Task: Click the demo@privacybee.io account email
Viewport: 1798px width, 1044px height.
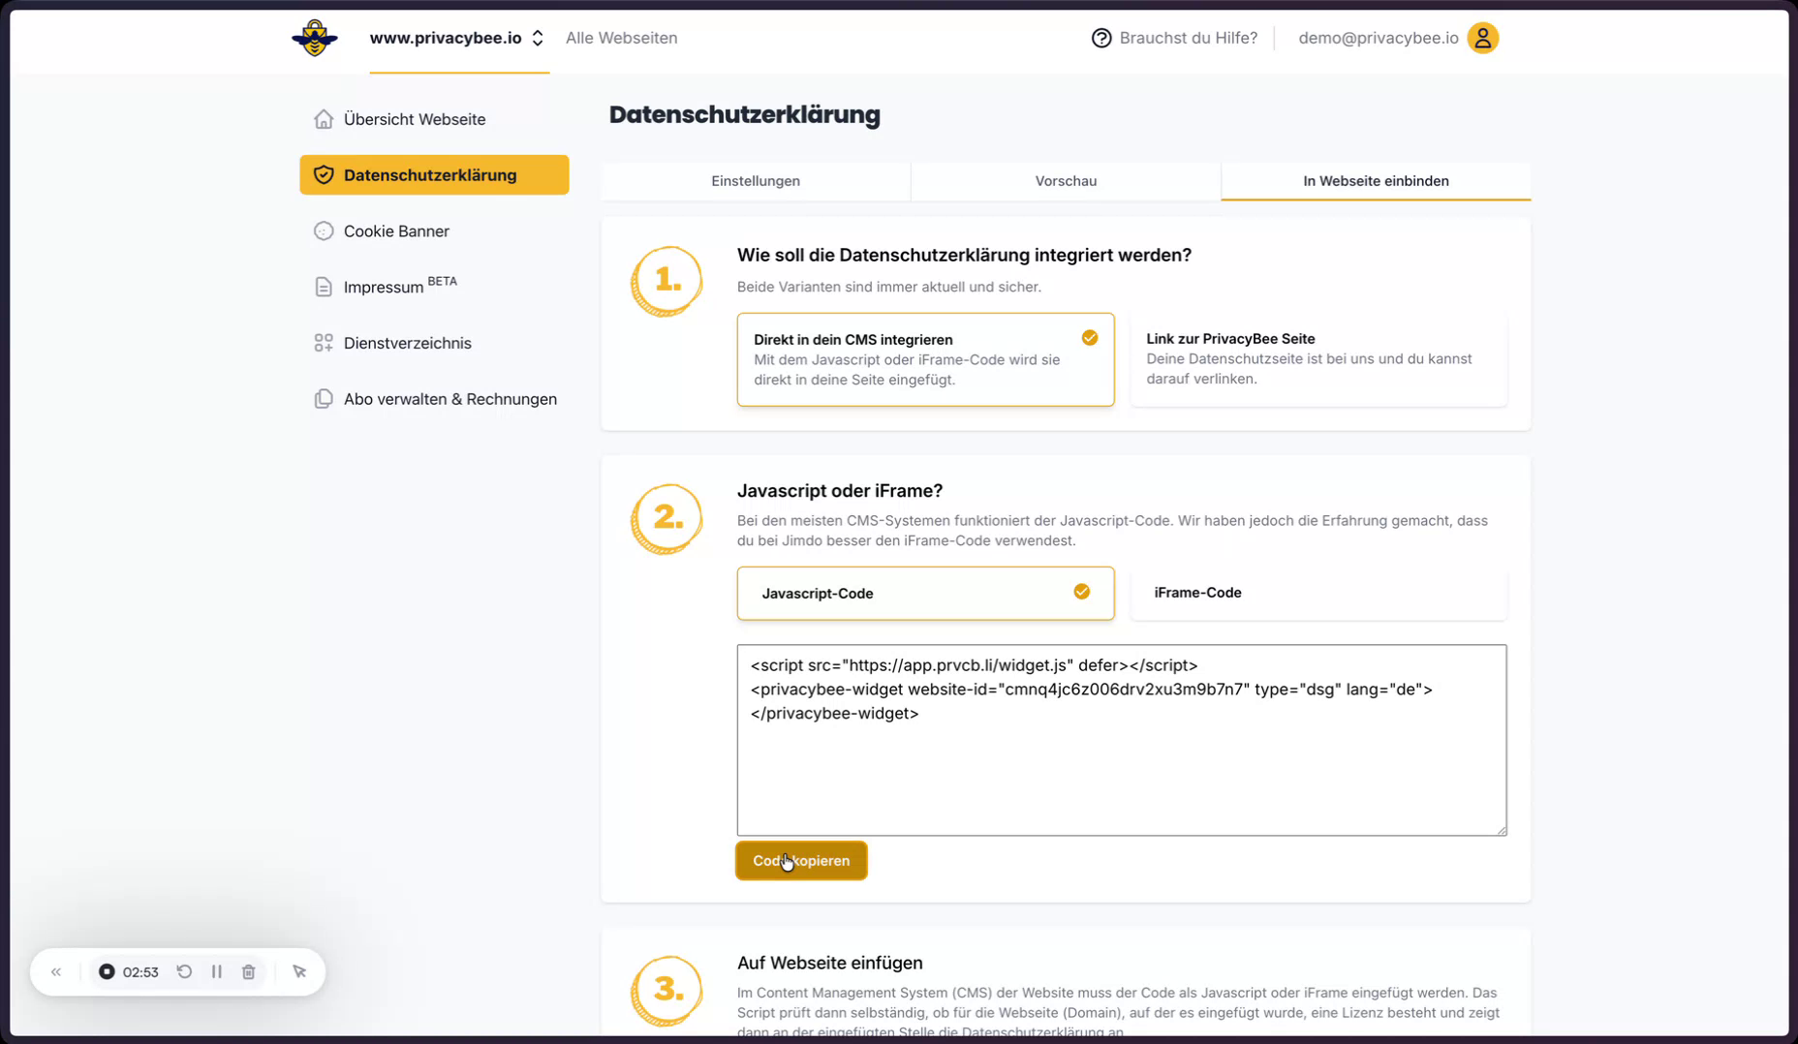Action: (x=1378, y=38)
